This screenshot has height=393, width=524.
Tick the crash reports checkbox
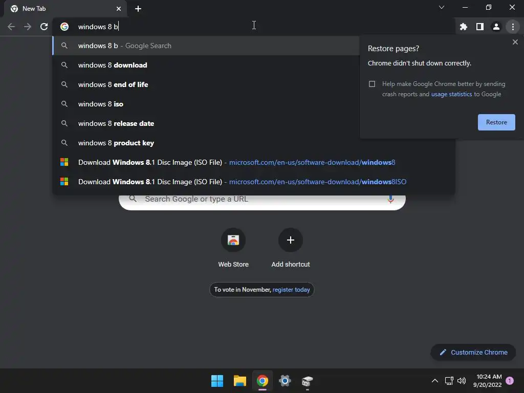[x=372, y=84]
